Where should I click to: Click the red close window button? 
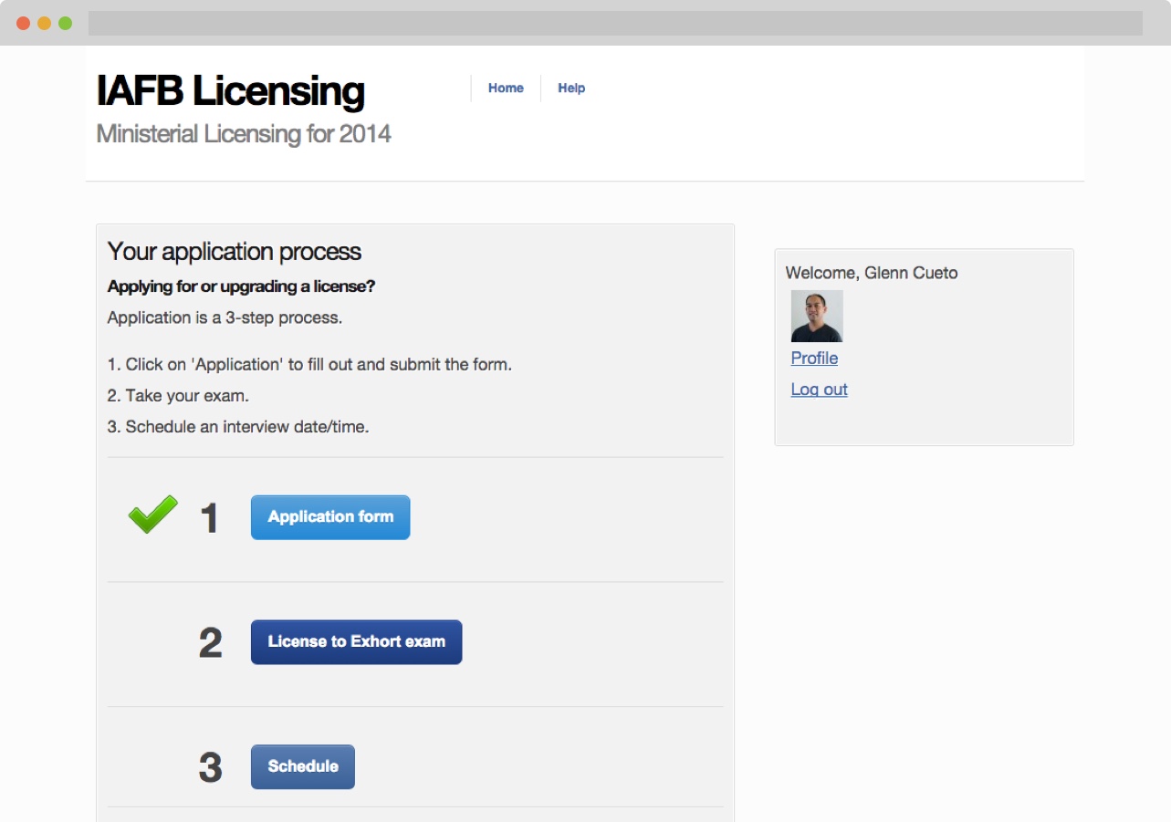click(x=23, y=24)
